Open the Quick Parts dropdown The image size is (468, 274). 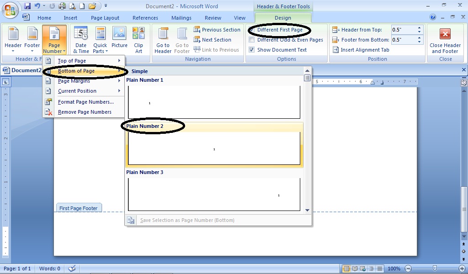[100, 40]
